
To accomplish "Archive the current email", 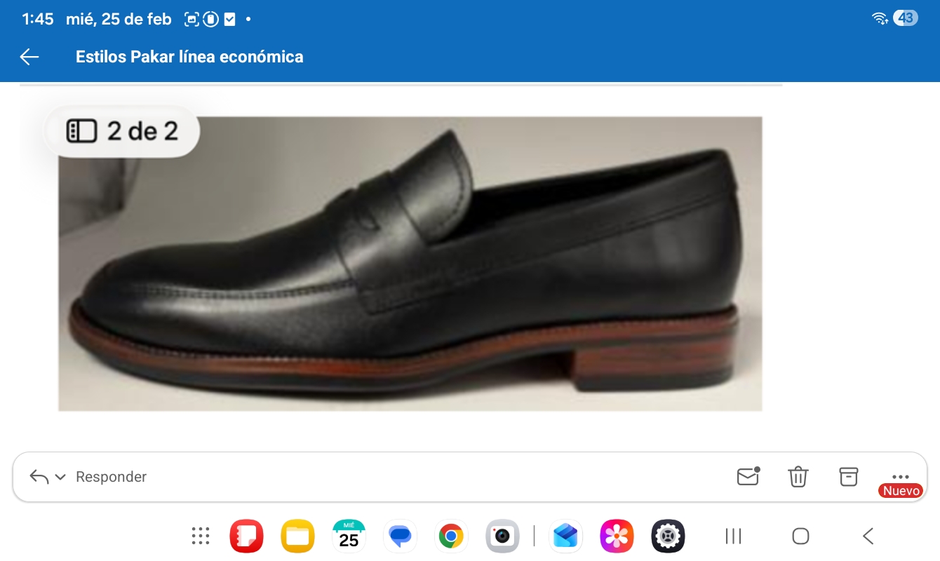I will 849,476.
